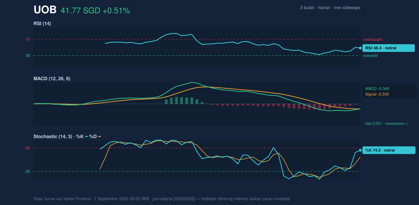Click the RSI (14) panel heading
The image size is (419, 205).
(42, 24)
